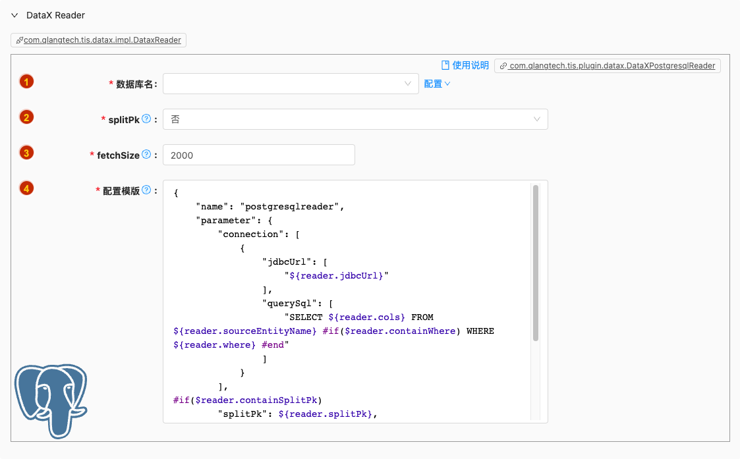The height and width of the screenshot is (459, 740).
Task: Expand the 配置 menu
Action: 437,84
